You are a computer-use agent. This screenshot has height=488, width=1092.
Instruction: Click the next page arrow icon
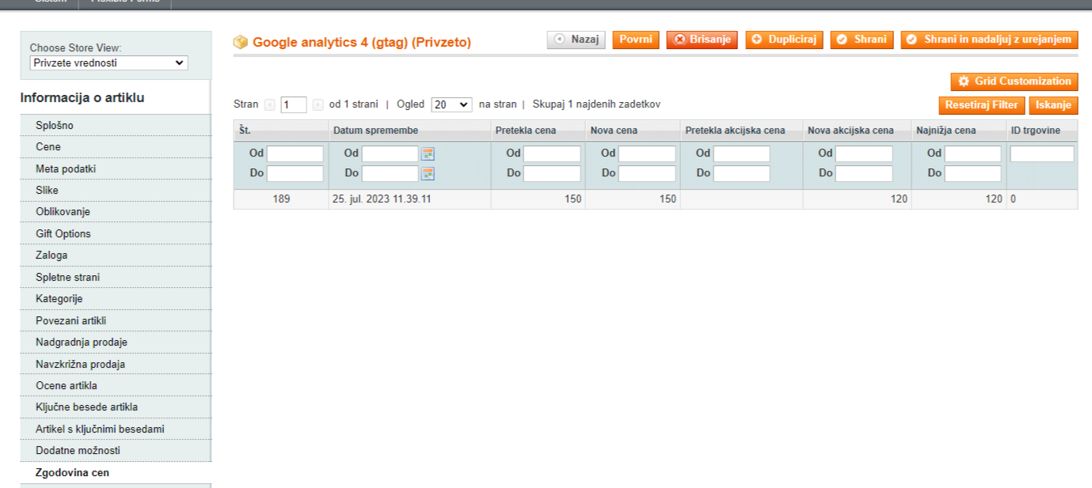318,104
